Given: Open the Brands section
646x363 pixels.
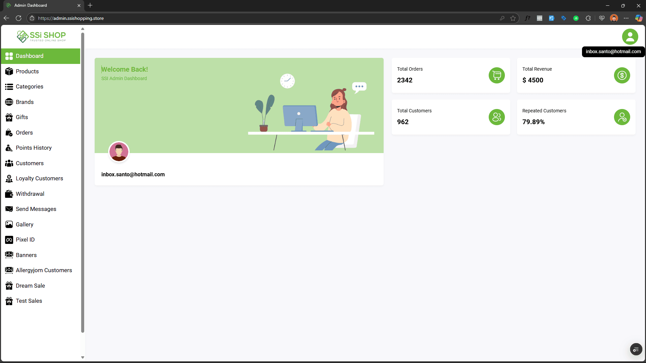Looking at the screenshot, I should tap(25, 102).
